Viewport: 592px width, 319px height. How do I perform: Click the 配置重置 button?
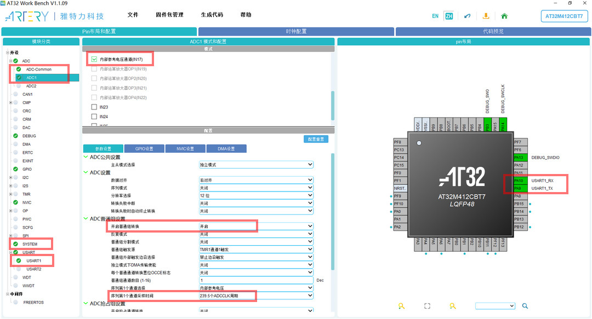[316, 139]
